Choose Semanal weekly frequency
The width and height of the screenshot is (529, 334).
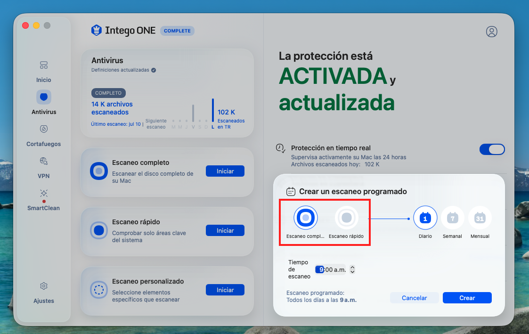click(452, 218)
